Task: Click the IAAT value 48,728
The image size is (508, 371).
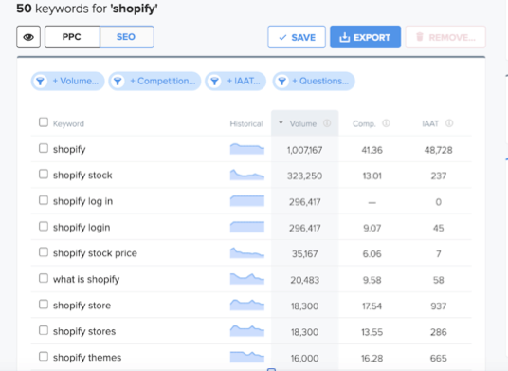Action: [439, 150]
